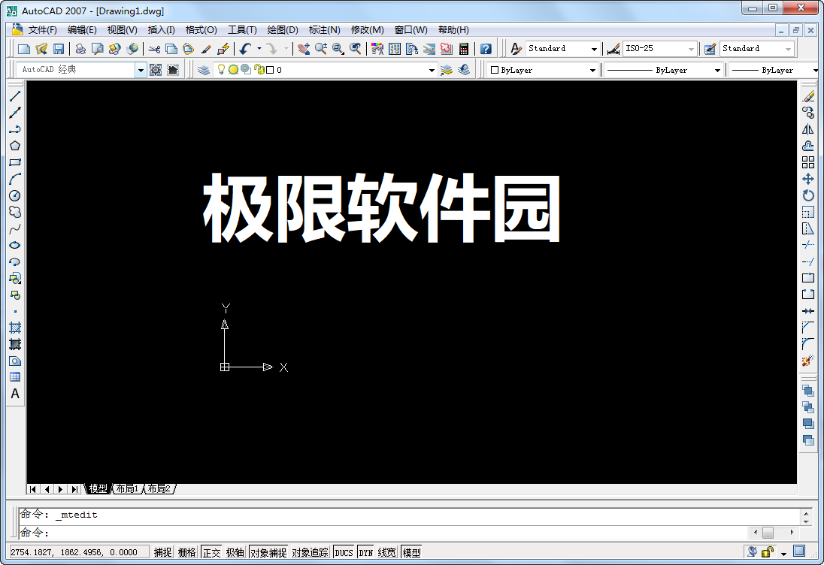Select the Ellipse draw tool
Viewport: 824px width, 565px height.
[x=15, y=245]
